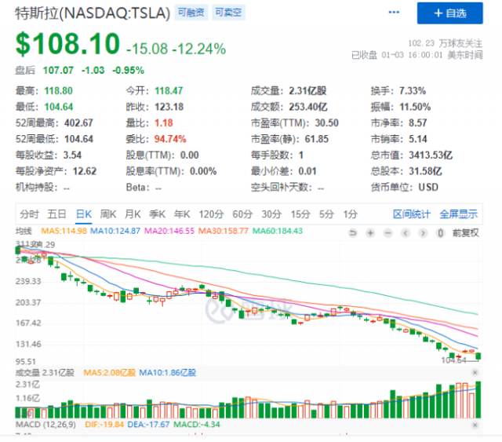Switch to 5分 interval
The height and width of the screenshot is (442, 502).
(x=326, y=214)
